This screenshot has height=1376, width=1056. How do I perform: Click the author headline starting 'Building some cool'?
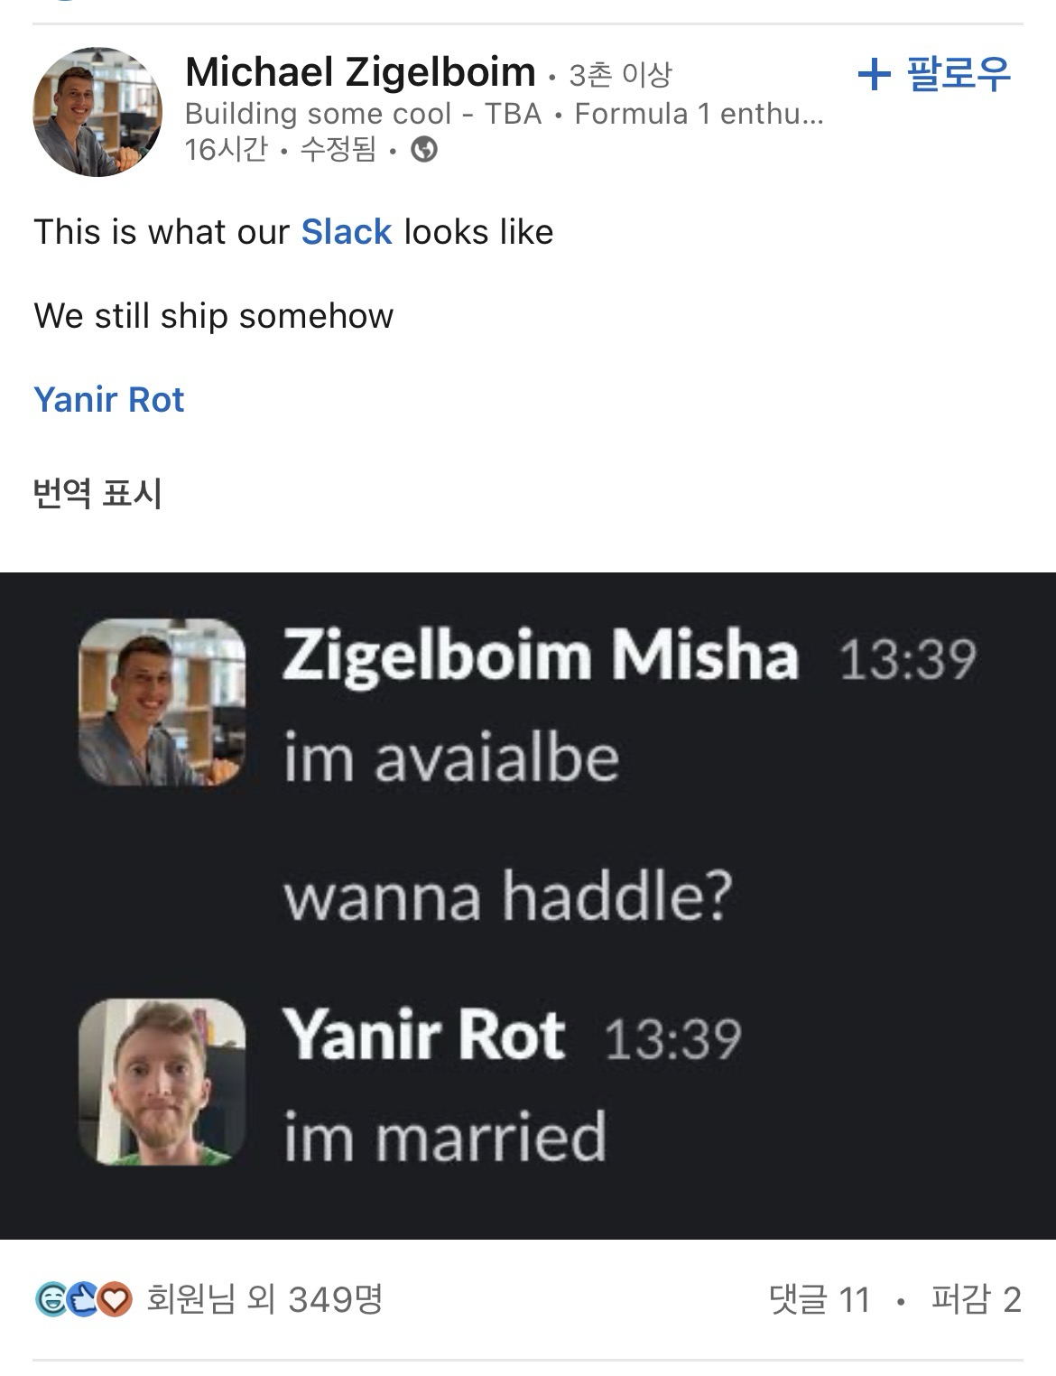pos(504,114)
